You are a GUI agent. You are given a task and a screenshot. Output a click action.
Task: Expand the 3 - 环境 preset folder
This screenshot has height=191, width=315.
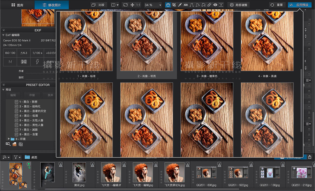pyautogui.click(x=9, y=139)
